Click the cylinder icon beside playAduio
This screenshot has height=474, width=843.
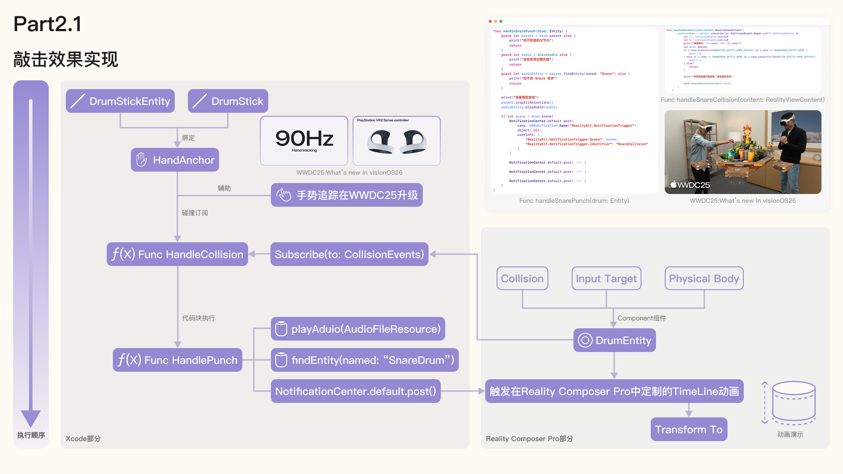pos(281,329)
